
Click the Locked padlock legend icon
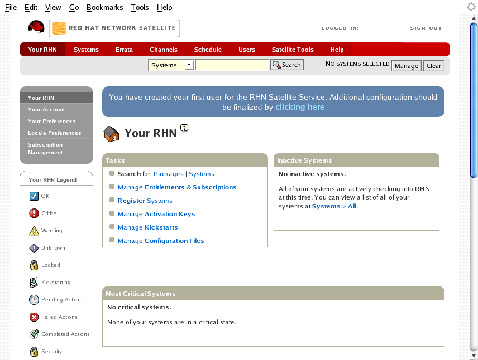pyautogui.click(x=34, y=265)
